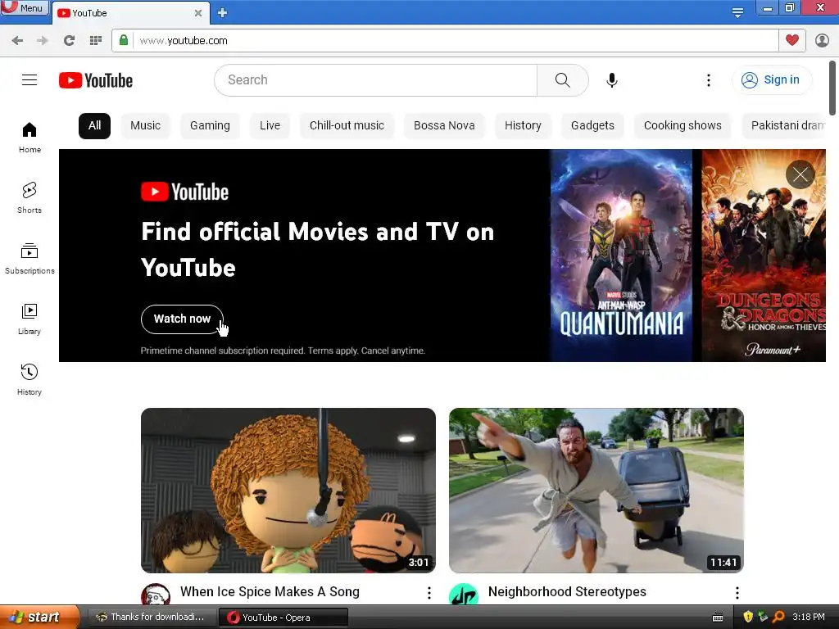
Task: Click the Sign in button
Action: [x=771, y=79]
